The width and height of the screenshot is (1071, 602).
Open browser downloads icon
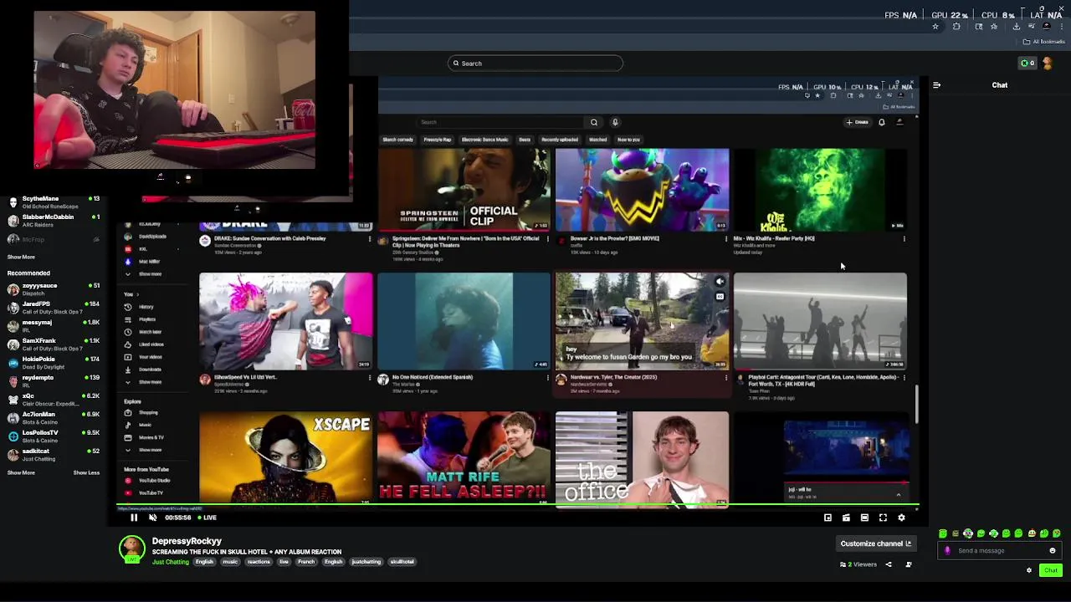pyautogui.click(x=1016, y=27)
